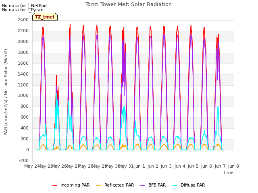The image size is (258, 193).
Task: Click the purple BF5 PAR legend swatch
Action: tap(142, 186)
